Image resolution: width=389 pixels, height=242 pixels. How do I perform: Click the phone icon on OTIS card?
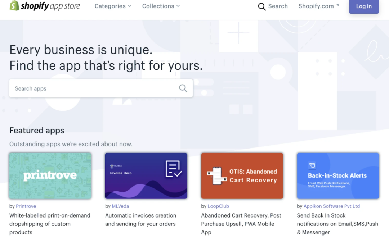coord(217,176)
